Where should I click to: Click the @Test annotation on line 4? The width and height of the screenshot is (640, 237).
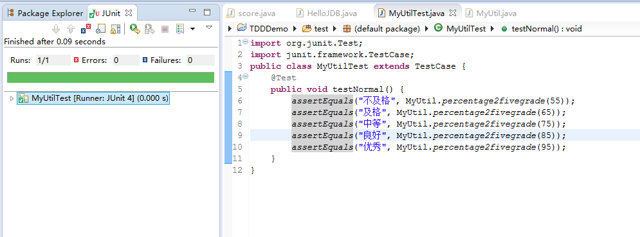point(283,78)
